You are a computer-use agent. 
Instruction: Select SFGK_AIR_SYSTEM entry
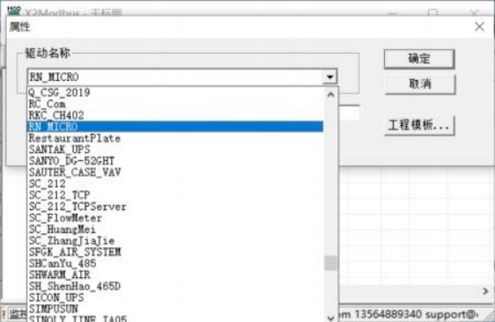tap(175, 252)
